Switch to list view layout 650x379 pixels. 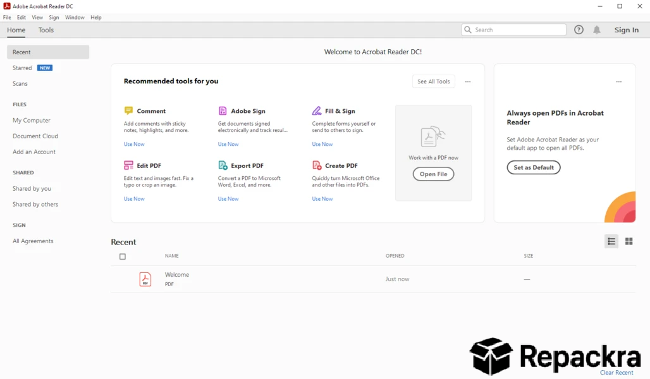[611, 241]
